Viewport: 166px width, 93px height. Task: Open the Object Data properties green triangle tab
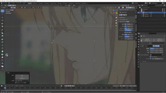click(x=139, y=64)
